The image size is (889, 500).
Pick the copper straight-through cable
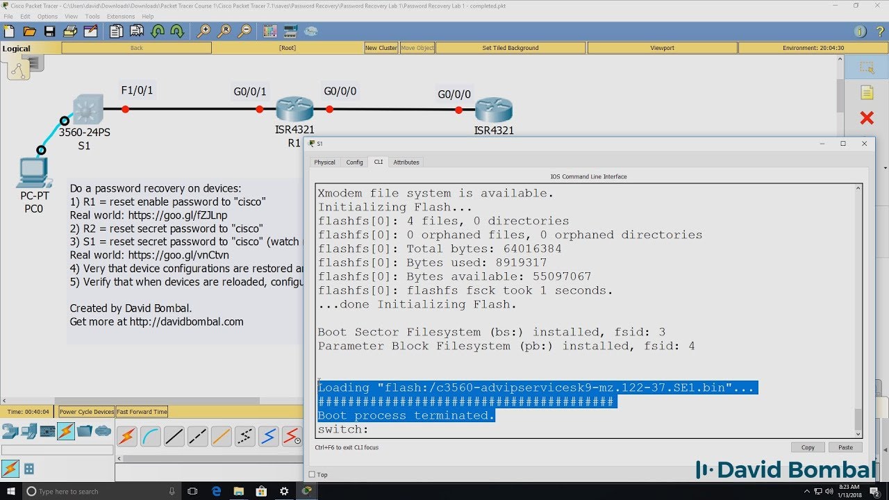pos(174,436)
